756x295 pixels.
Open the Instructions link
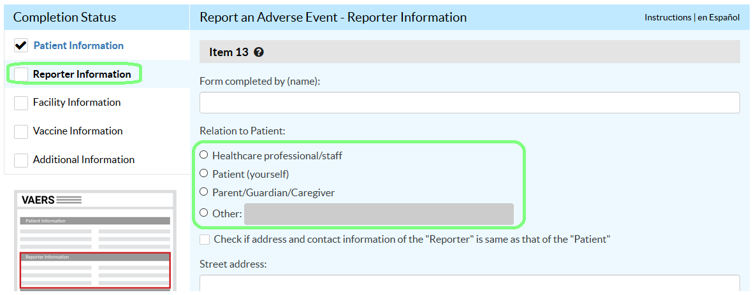tap(668, 17)
